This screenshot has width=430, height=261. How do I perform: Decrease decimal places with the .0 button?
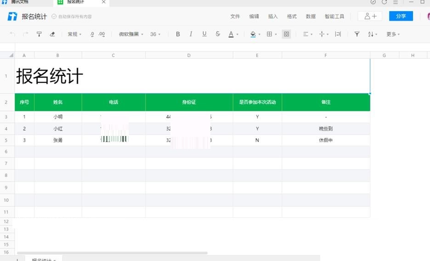92,34
